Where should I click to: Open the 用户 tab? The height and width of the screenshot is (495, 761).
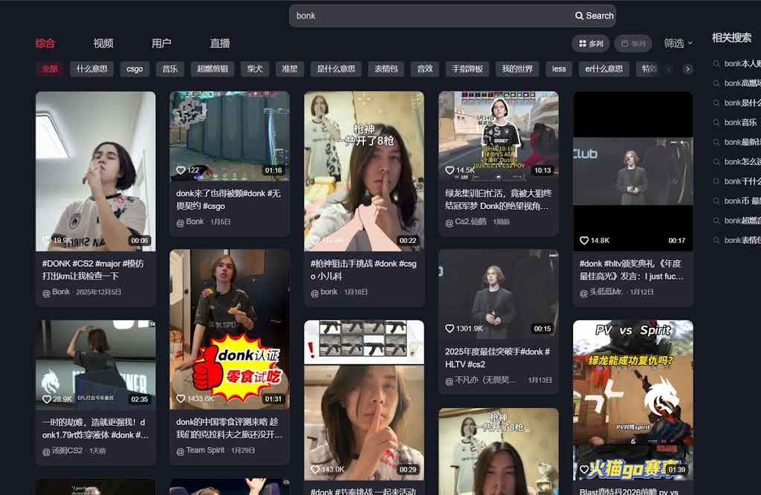pyautogui.click(x=161, y=43)
